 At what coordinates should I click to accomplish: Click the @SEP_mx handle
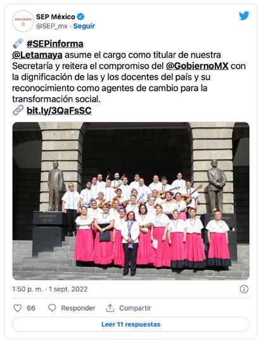coord(51,26)
